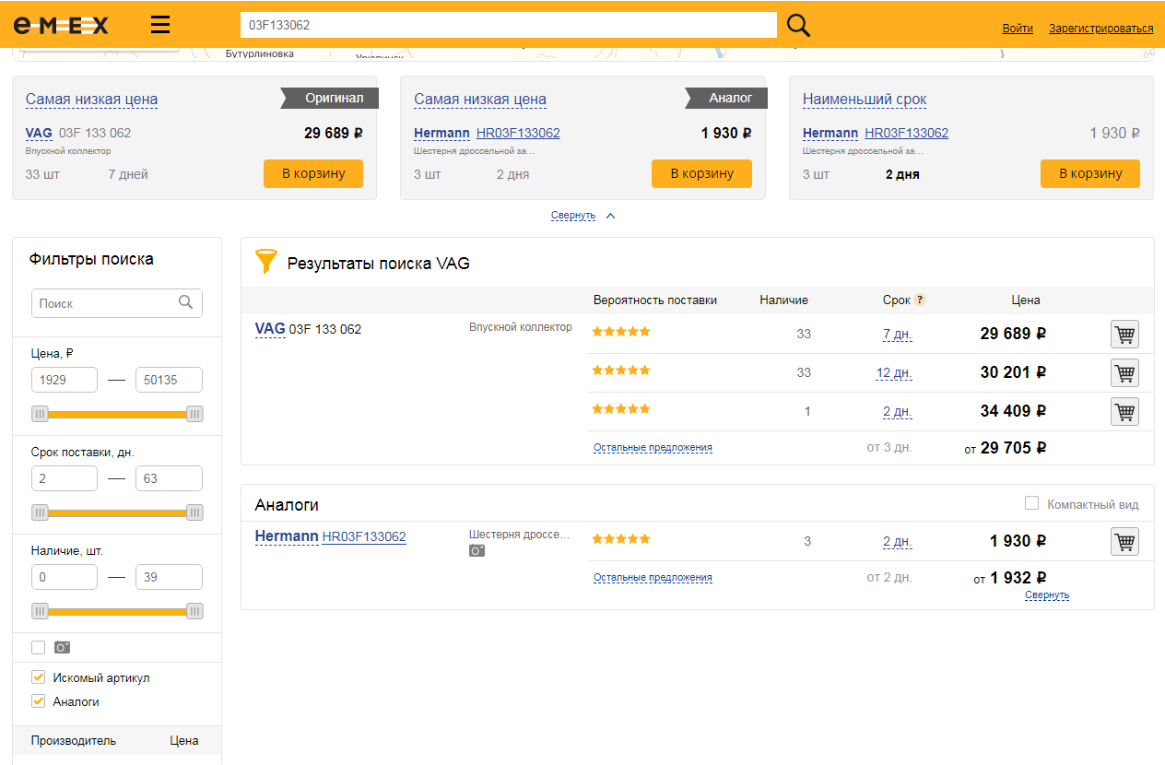Collapse the analogs section via Свернуть link

click(1047, 595)
